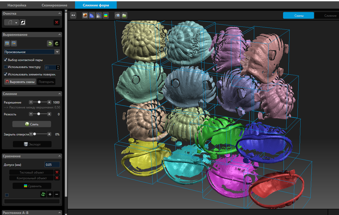Uncheck Использовать элементы поверхн. checkbox
339x215 pixels.
(6, 74)
